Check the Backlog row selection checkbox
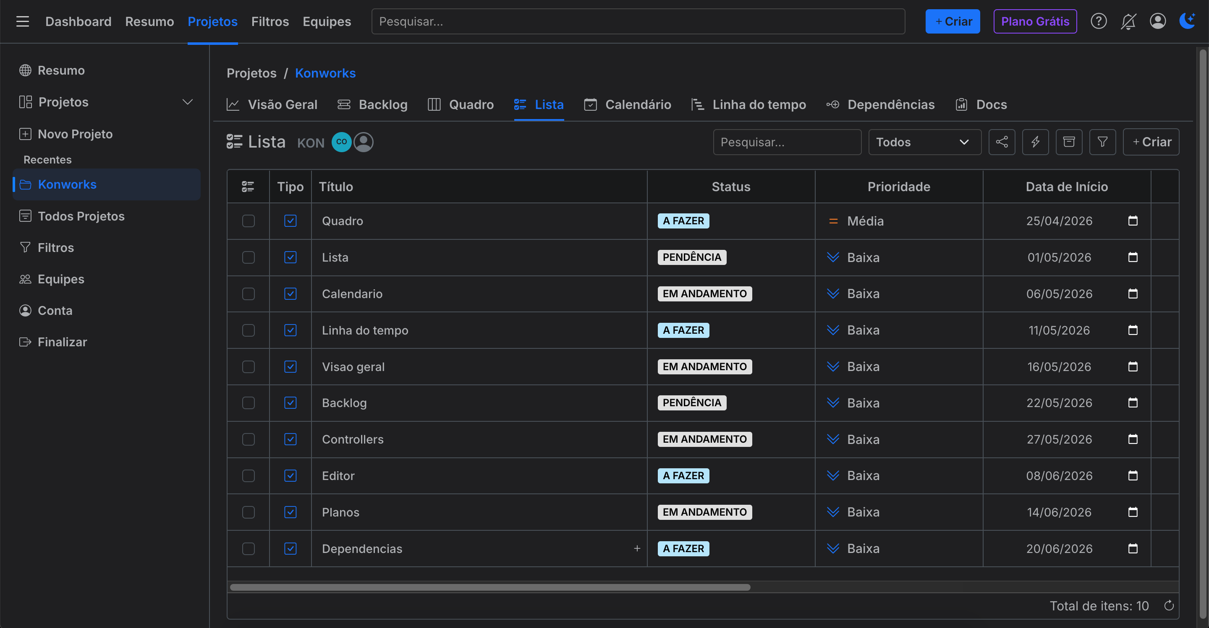 click(x=248, y=402)
